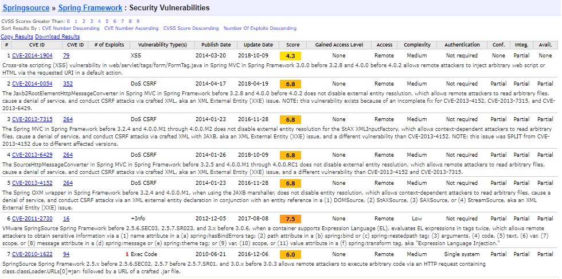This screenshot has width=562, height=279.
Task: Click the Single system authentication value
Action: pos(462,254)
